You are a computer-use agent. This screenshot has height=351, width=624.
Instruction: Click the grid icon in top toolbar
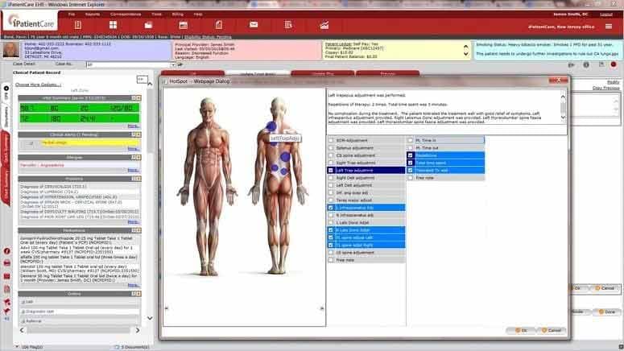coord(112,26)
